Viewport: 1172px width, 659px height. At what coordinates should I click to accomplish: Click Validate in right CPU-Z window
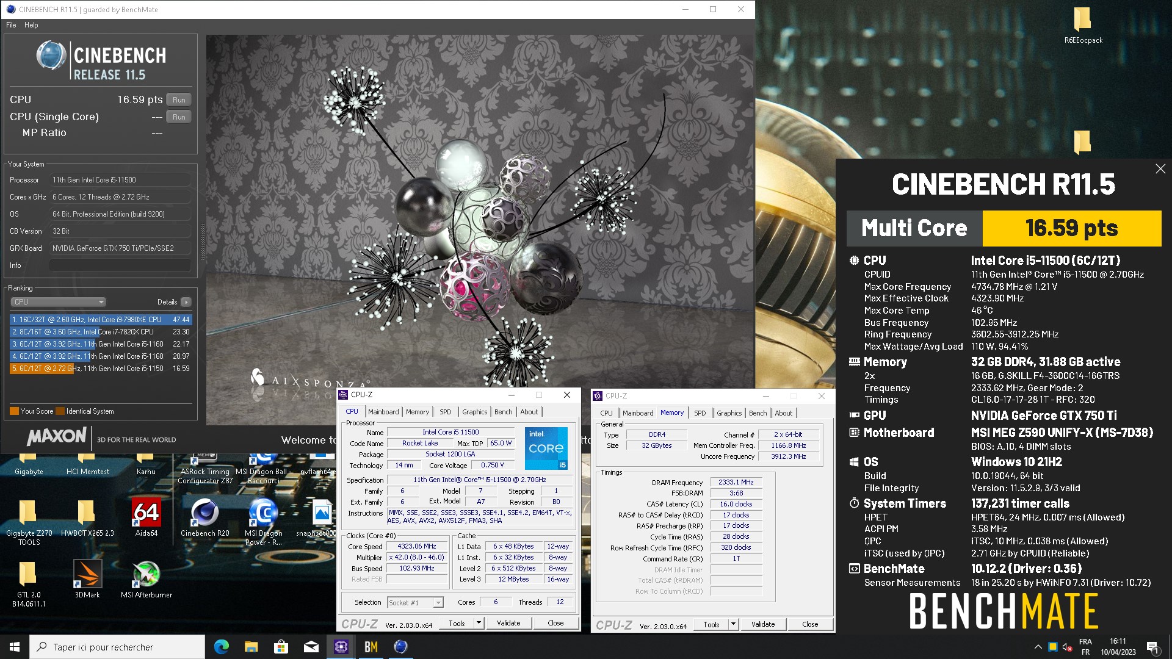point(763,624)
